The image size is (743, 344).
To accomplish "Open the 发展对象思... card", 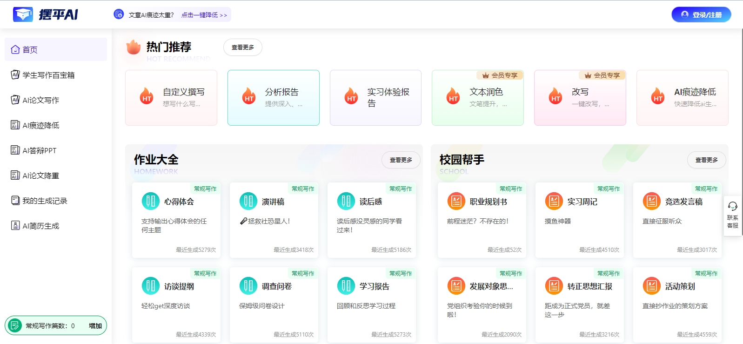I will pyautogui.click(x=482, y=305).
